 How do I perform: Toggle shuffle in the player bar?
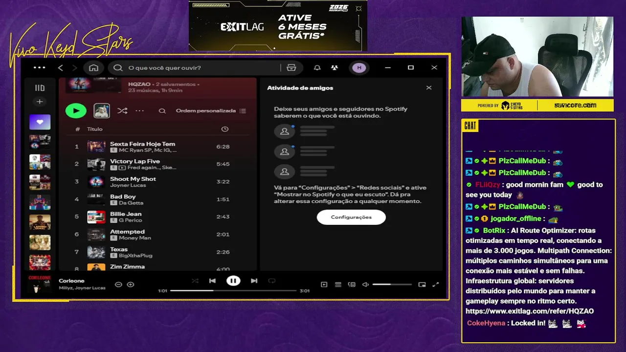coord(195,281)
